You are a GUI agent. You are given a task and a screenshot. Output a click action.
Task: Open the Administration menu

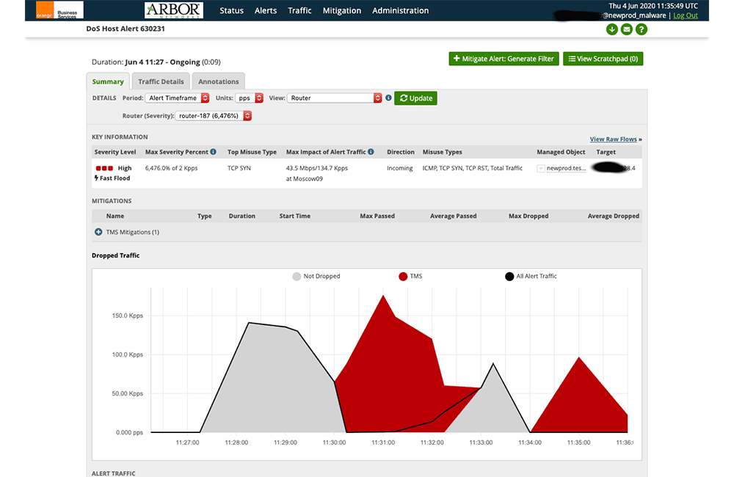pyautogui.click(x=400, y=10)
